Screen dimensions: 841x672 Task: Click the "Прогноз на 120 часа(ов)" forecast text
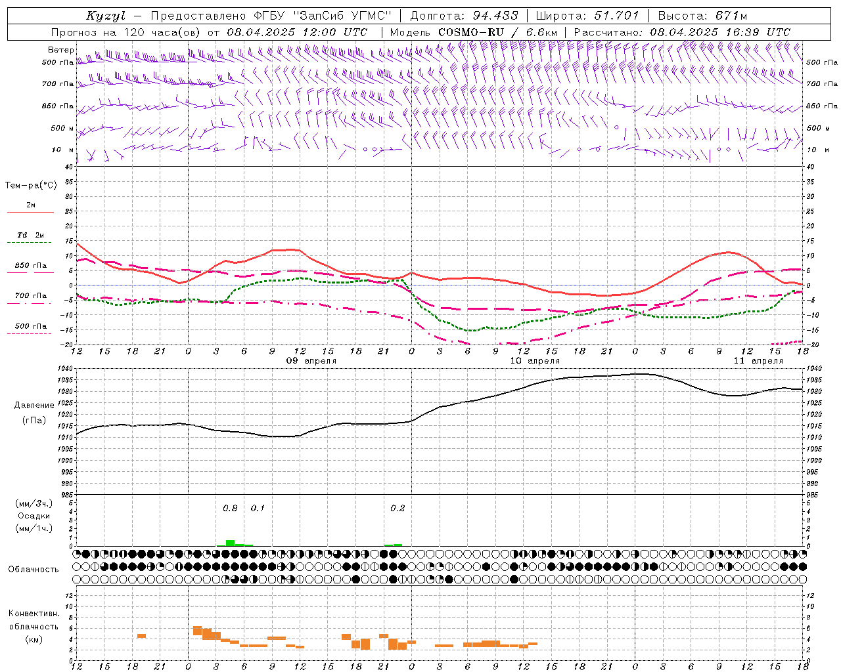point(126,32)
